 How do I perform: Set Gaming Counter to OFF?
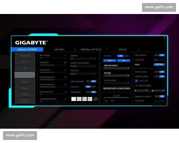162,96
